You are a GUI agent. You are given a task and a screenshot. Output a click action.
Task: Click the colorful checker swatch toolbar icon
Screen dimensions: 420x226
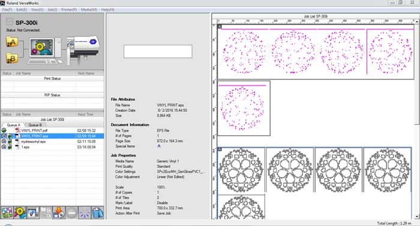click(x=7, y=213)
